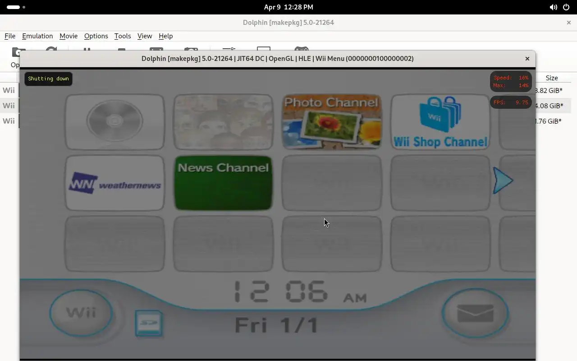Click Wii platform label in 1.76 GiB row
The width and height of the screenshot is (577, 361).
coord(9,121)
